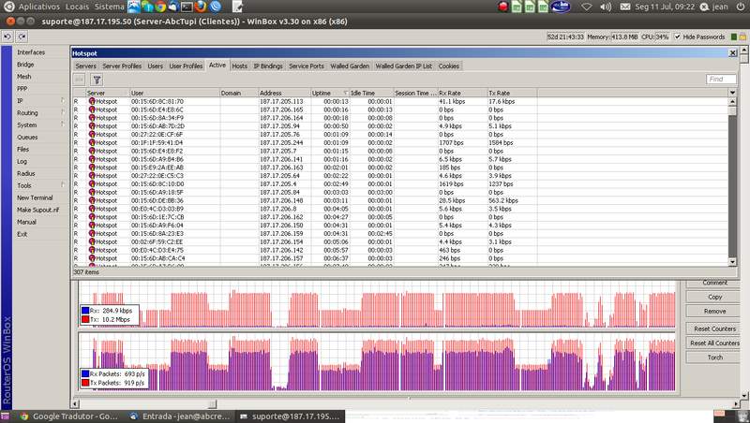Click the undo arrow icon in WinBox toolbar
The height and width of the screenshot is (423, 750).
7,36
